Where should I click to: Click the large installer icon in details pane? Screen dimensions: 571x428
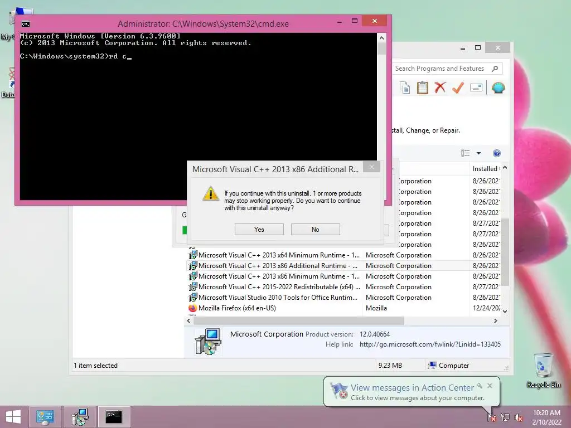coord(208,342)
